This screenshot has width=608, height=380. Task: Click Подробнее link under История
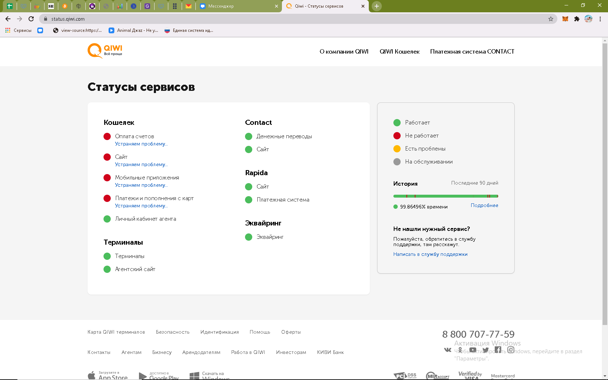(x=484, y=205)
